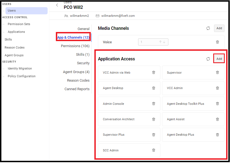Image resolution: width=230 pixels, height=163 pixels.
Task: Open Identity Migration under Security
Action: pos(20,68)
